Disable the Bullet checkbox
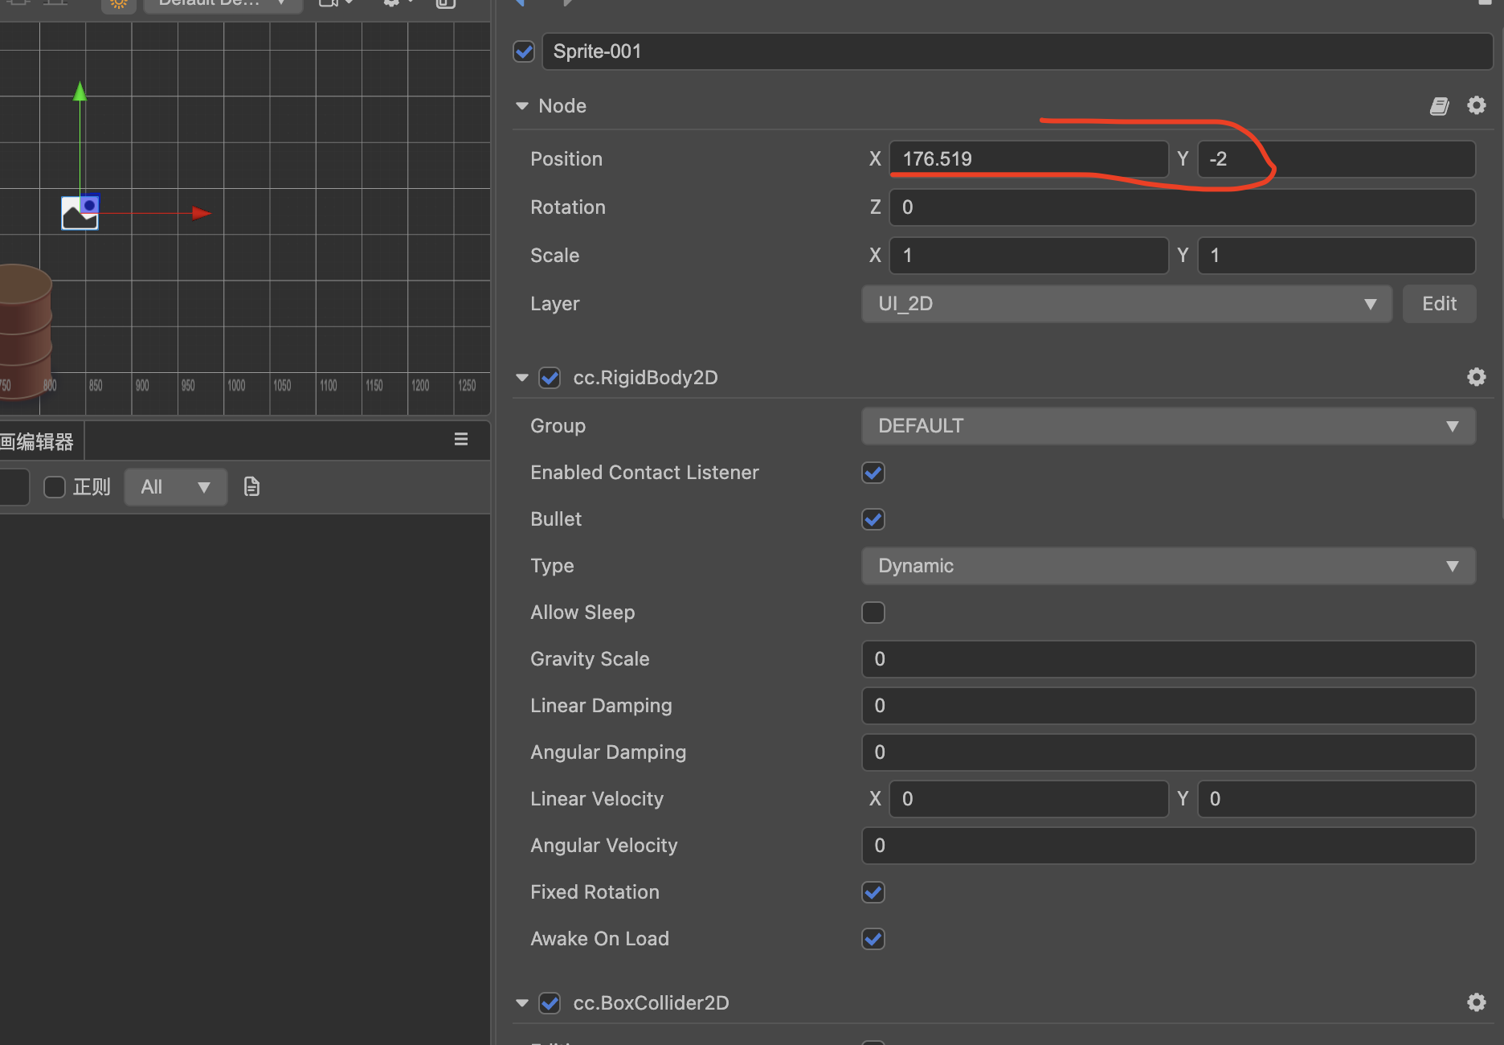1504x1045 pixels. [873, 519]
